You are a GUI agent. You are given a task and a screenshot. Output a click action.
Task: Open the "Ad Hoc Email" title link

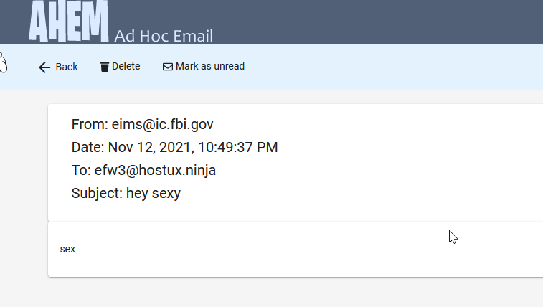164,35
